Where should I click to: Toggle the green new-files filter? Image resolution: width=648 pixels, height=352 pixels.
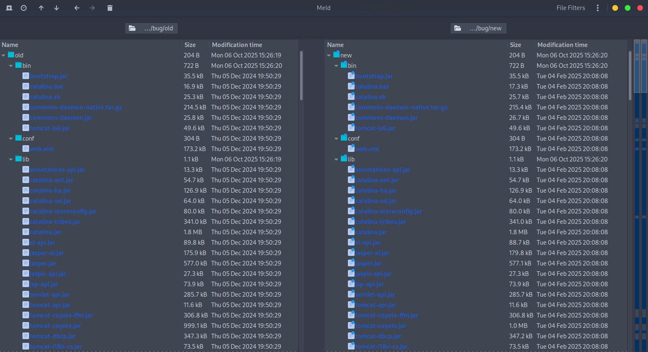pyautogui.click(x=628, y=7)
